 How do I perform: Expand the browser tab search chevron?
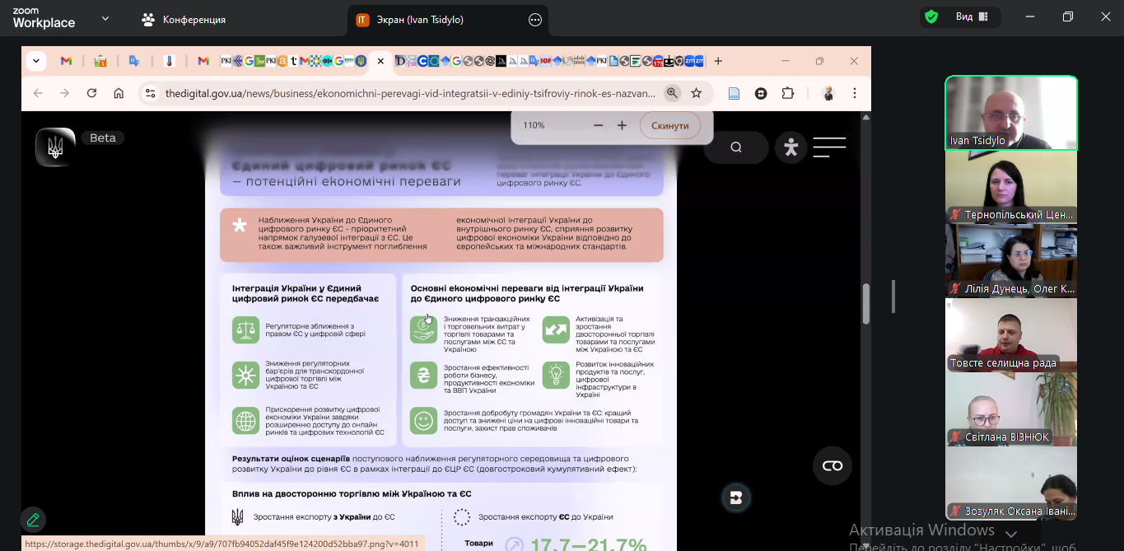click(x=35, y=61)
